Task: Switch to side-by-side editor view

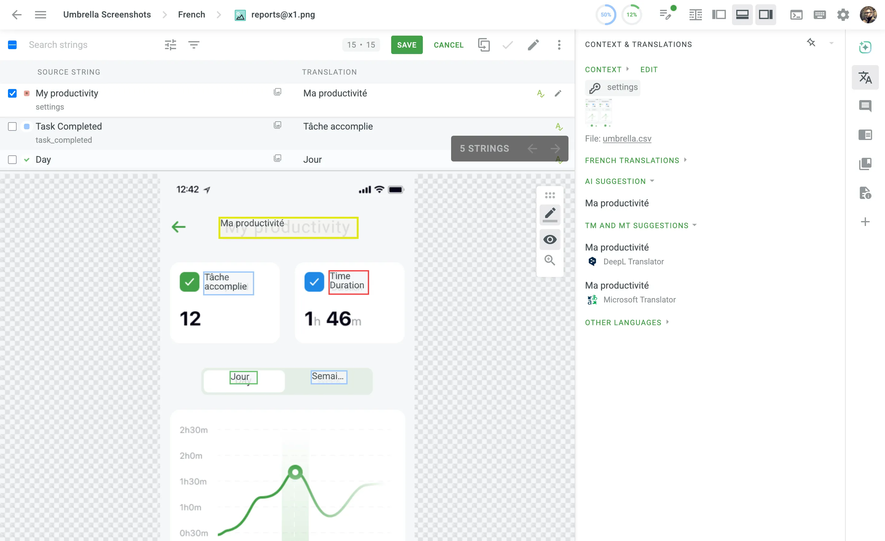Action: click(x=719, y=15)
